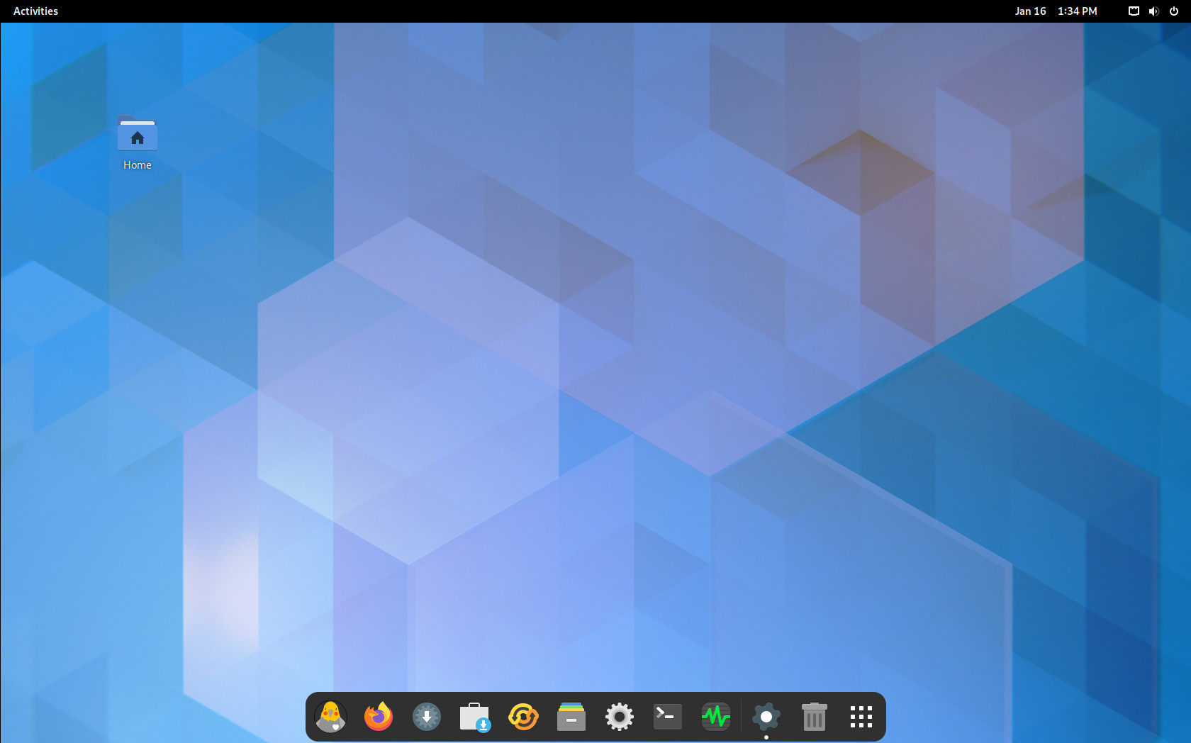The height and width of the screenshot is (743, 1191).
Task: Open the Home folder desktop icon
Action: [138, 143]
